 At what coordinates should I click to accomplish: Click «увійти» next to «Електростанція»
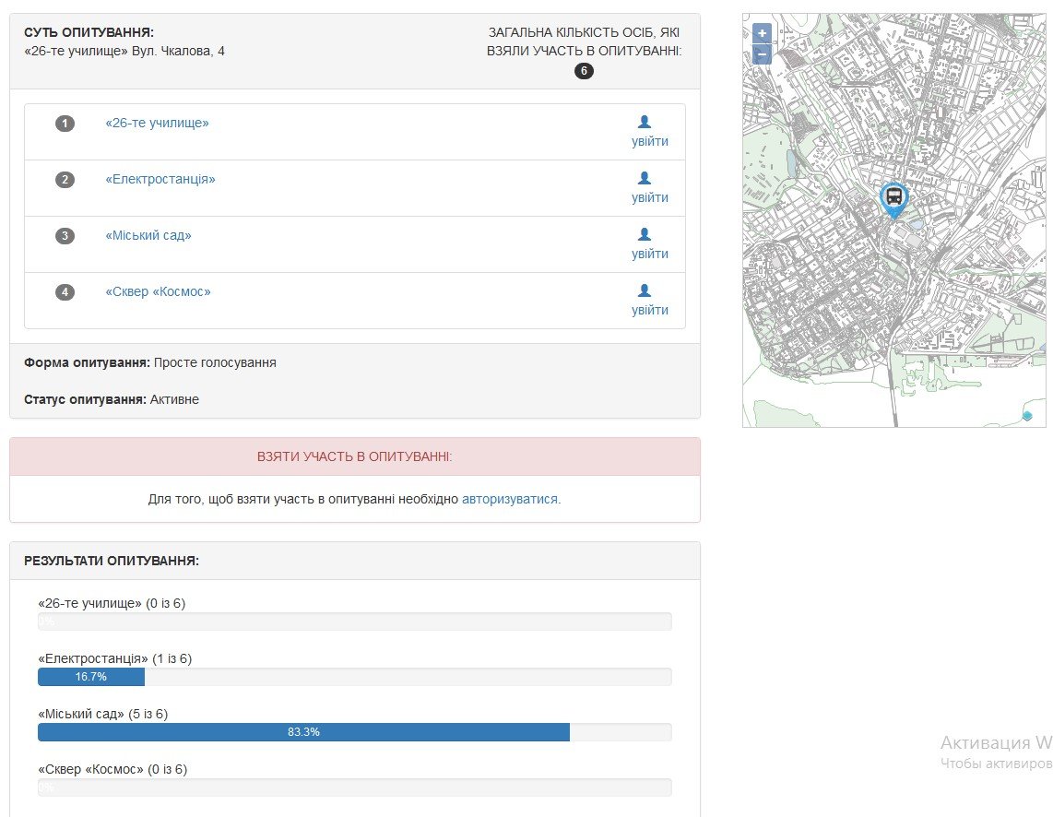click(x=650, y=197)
